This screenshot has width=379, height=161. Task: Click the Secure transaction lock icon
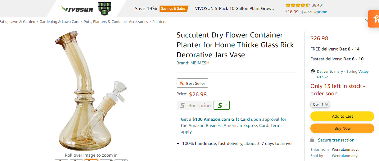(x=312, y=140)
